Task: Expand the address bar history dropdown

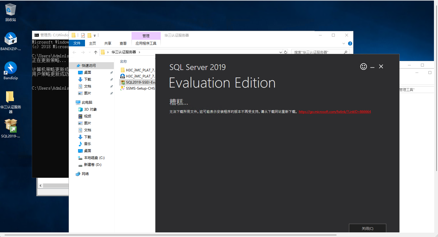Action: pyautogui.click(x=280, y=52)
